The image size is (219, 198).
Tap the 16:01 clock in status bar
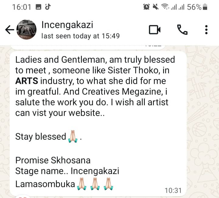(22, 7)
